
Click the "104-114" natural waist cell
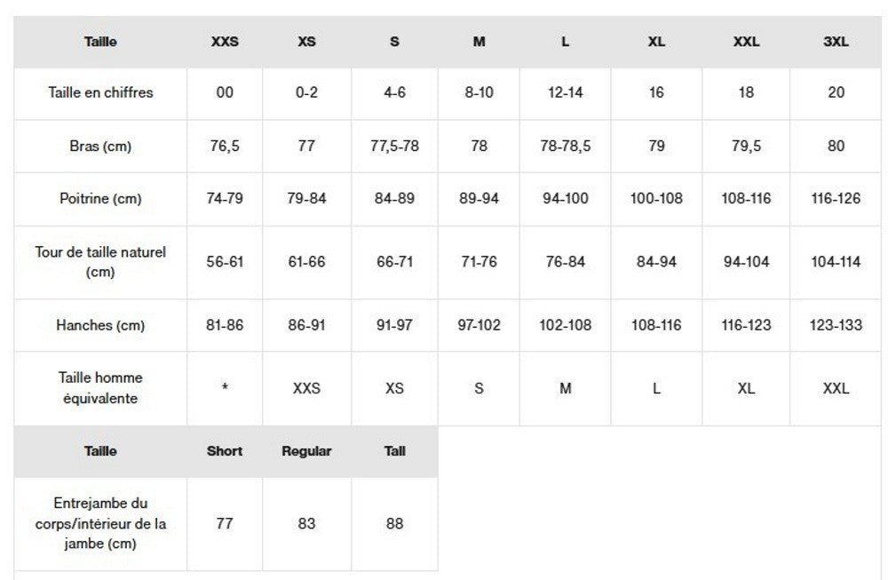[x=836, y=262]
